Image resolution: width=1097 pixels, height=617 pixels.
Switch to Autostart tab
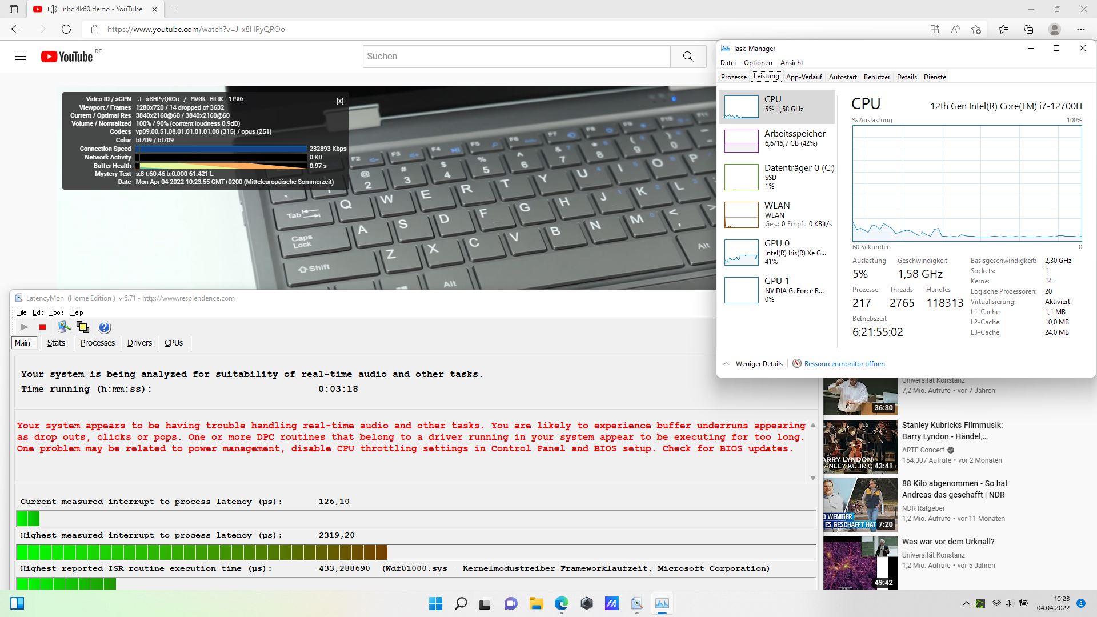pos(843,77)
